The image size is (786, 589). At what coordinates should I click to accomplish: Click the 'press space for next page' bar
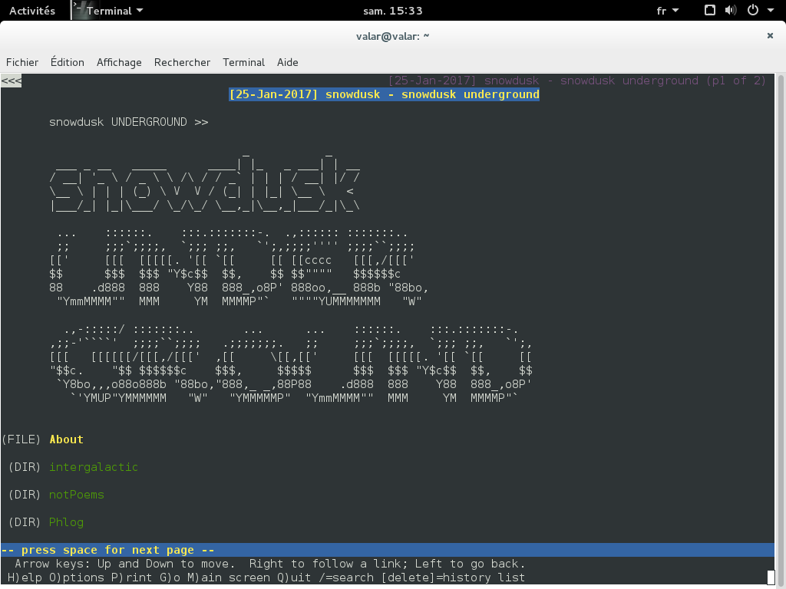[388, 550]
